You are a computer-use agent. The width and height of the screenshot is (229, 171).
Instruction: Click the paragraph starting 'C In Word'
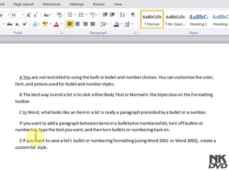click(x=113, y=113)
